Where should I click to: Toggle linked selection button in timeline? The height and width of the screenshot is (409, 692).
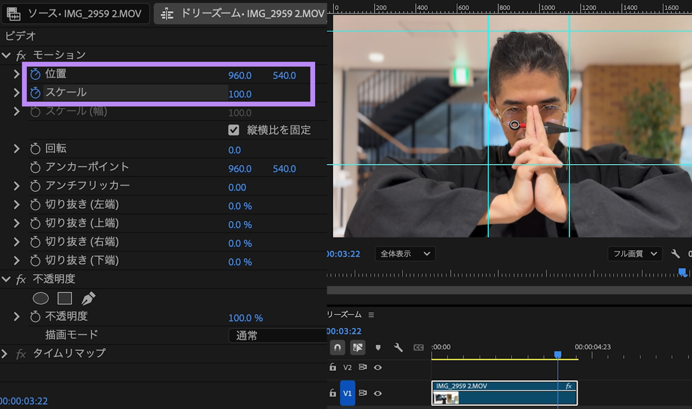358,348
